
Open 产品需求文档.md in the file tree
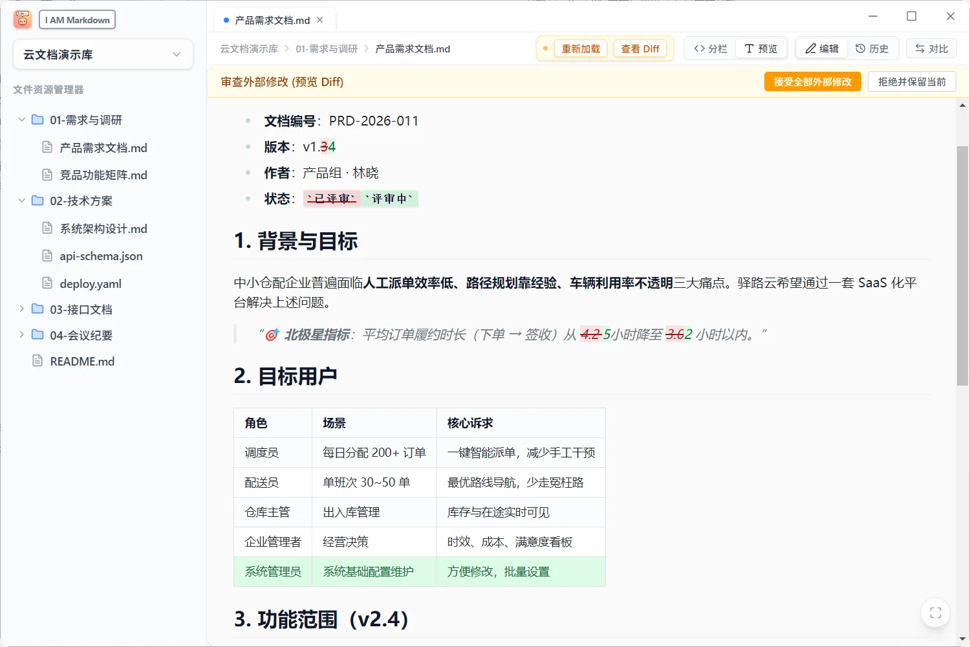click(x=103, y=148)
